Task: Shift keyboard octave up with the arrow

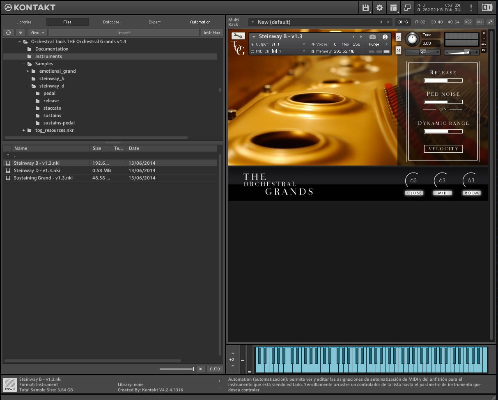Action: (233, 353)
